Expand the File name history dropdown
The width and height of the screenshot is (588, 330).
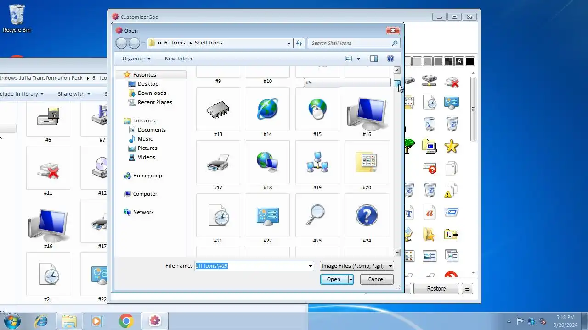tap(311, 266)
